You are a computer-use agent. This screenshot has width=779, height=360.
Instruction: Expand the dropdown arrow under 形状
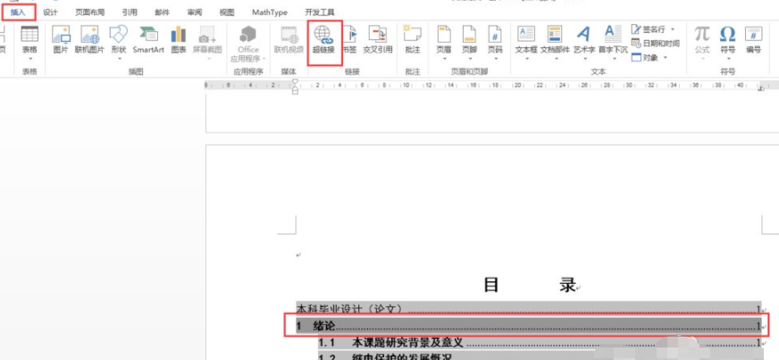coord(119,59)
